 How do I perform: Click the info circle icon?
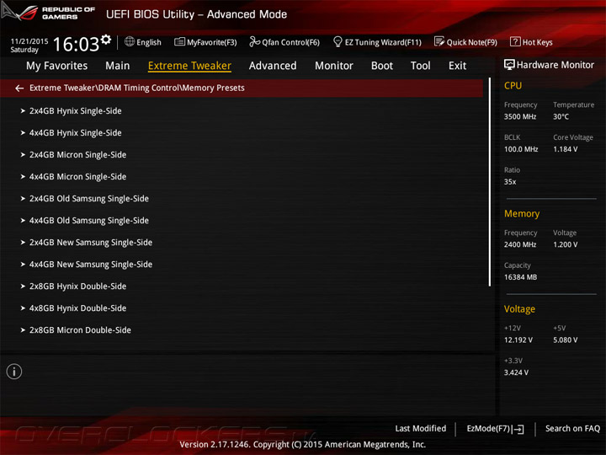pyautogui.click(x=14, y=372)
